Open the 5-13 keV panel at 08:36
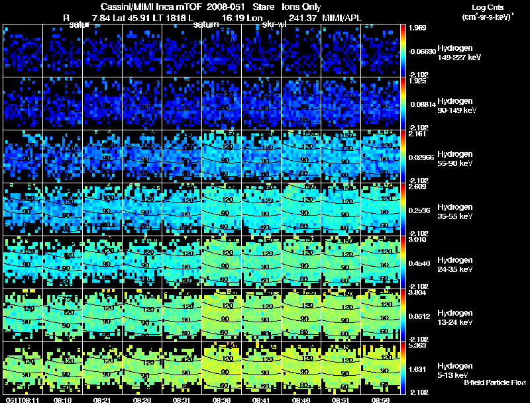 click(x=222, y=368)
